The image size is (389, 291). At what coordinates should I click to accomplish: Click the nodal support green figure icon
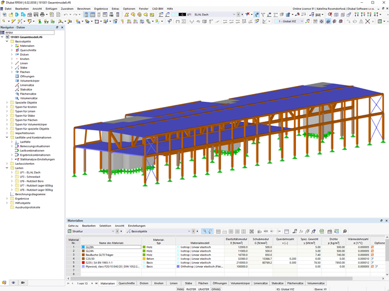pos(40,22)
